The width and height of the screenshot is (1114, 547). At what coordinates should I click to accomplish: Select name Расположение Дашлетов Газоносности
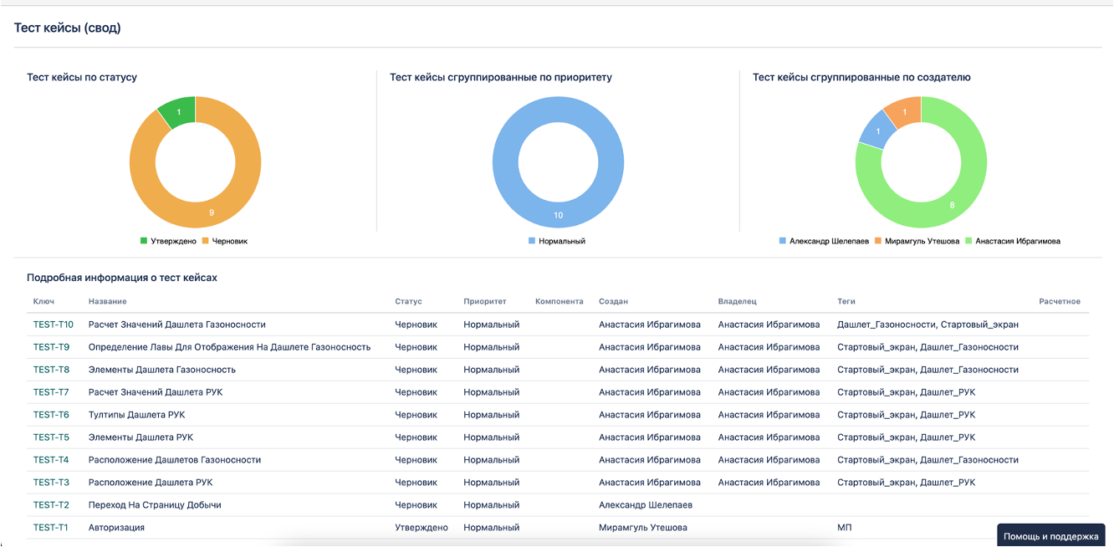coord(175,460)
